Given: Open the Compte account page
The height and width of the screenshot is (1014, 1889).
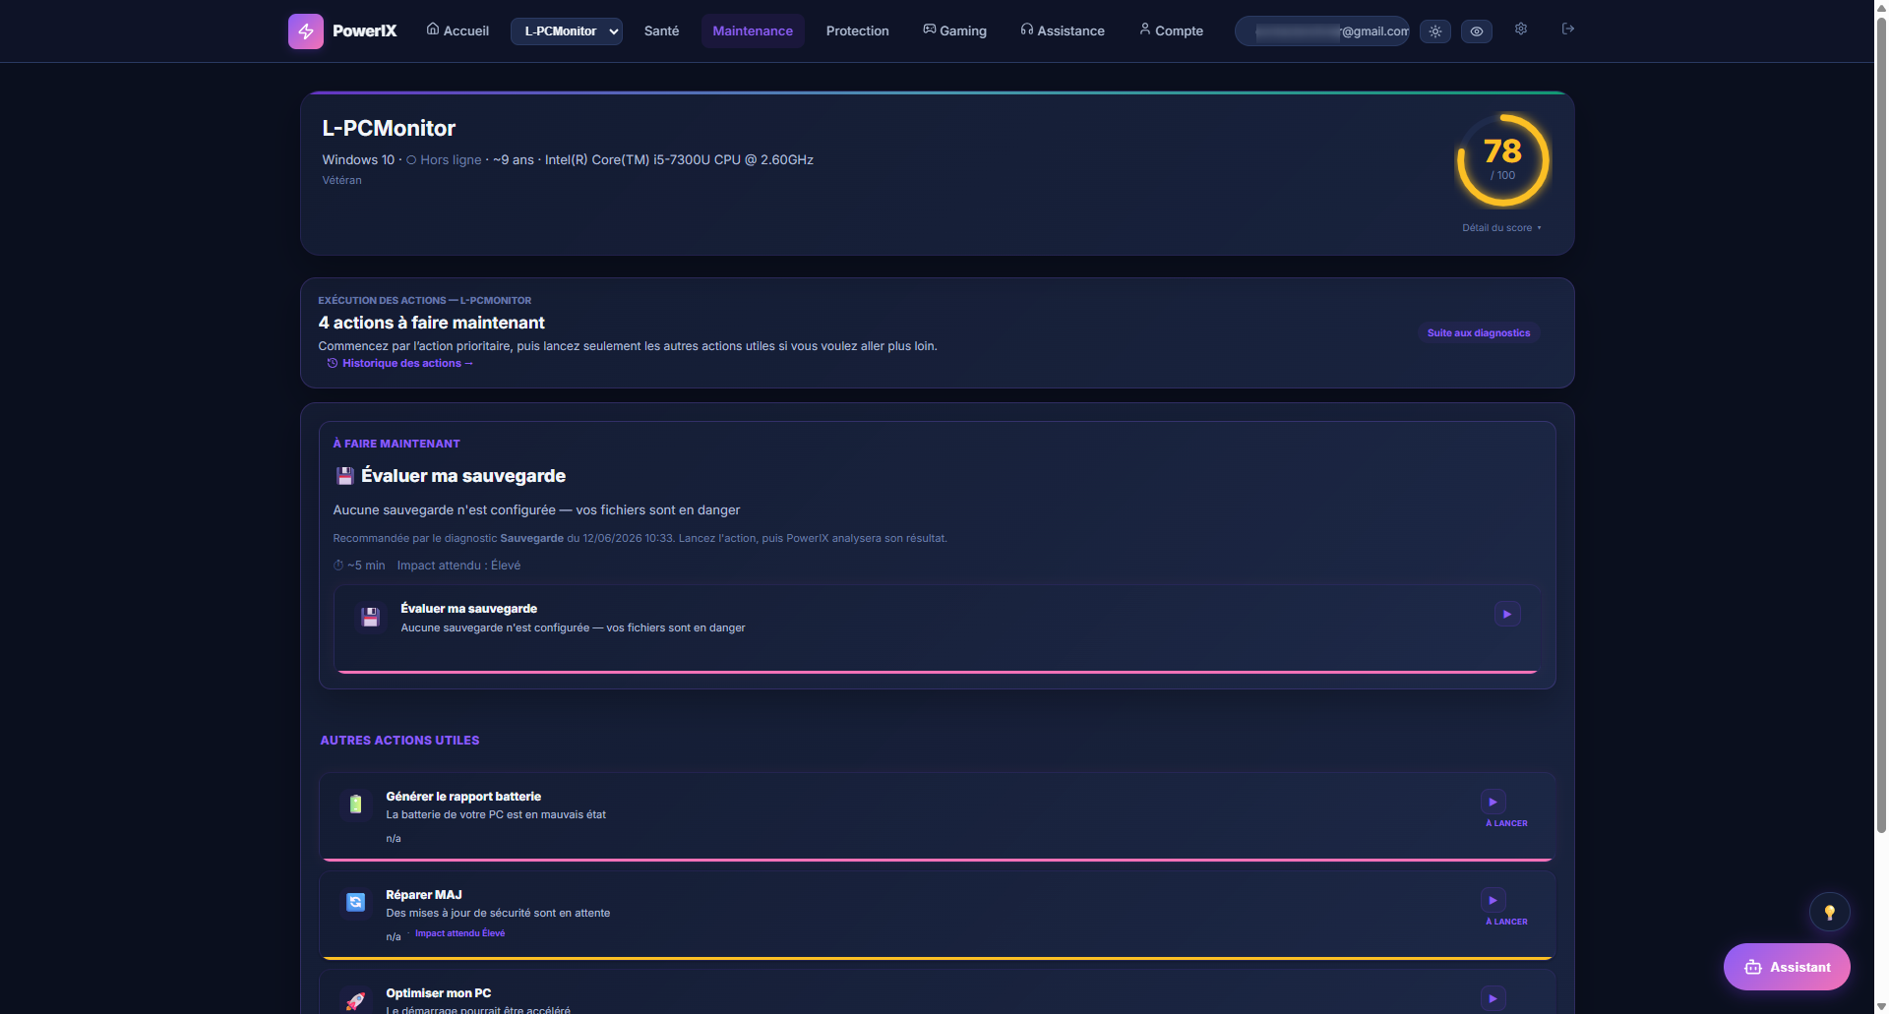Looking at the screenshot, I should pos(1171,30).
